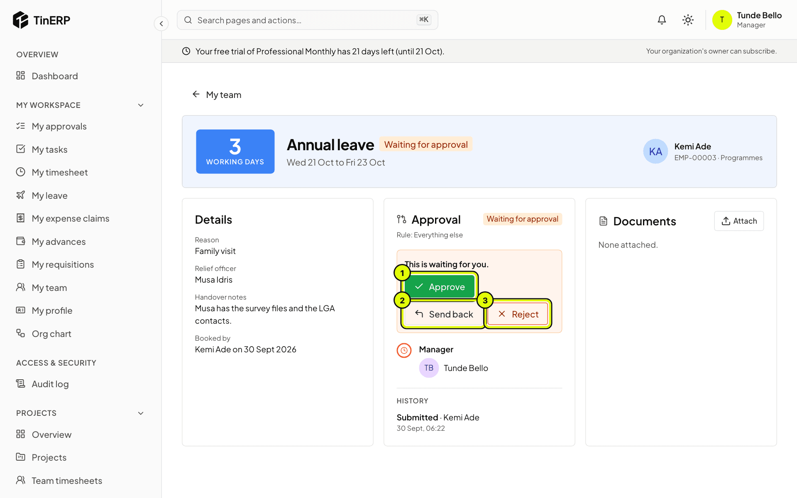Click the My profile card icon
This screenshot has height=498, width=797.
[x=20, y=310]
